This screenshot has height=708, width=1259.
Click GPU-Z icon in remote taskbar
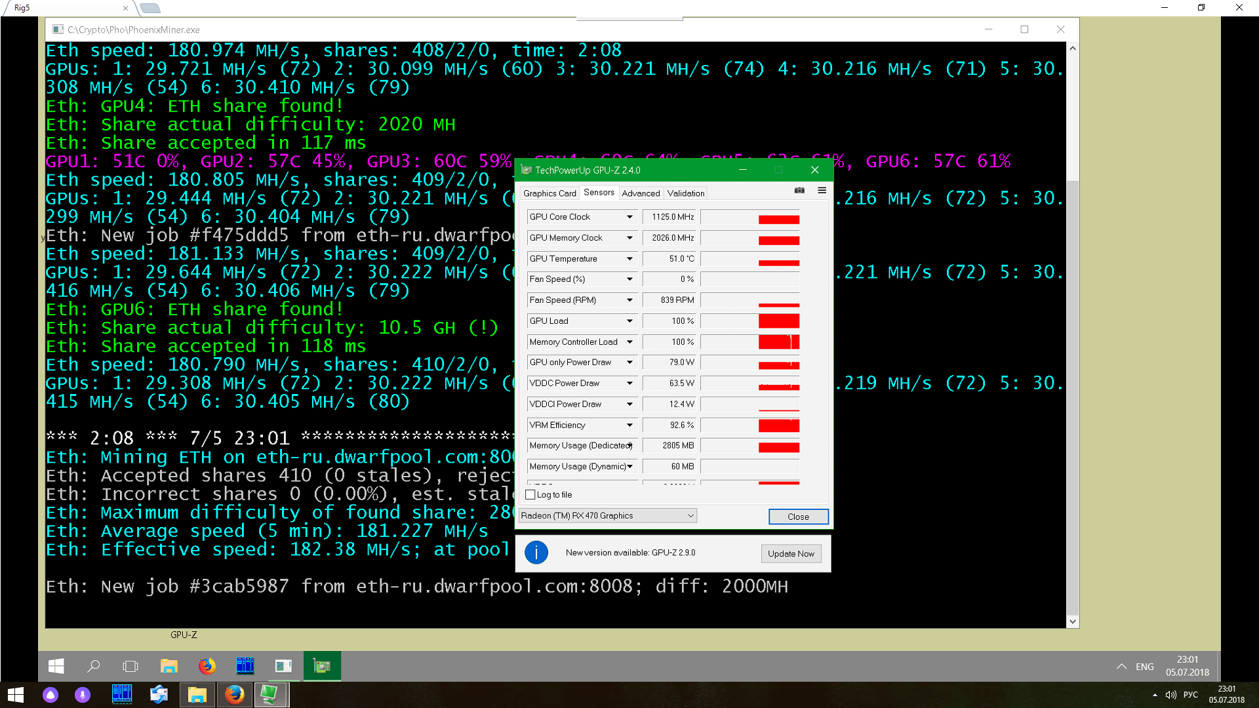click(x=322, y=666)
